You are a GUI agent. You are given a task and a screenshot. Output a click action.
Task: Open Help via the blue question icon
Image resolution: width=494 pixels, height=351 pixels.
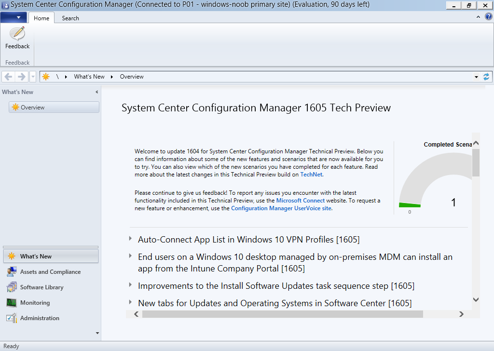click(x=488, y=17)
